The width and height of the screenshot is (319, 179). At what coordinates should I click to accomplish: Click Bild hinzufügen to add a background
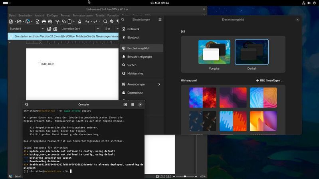[x=269, y=80]
